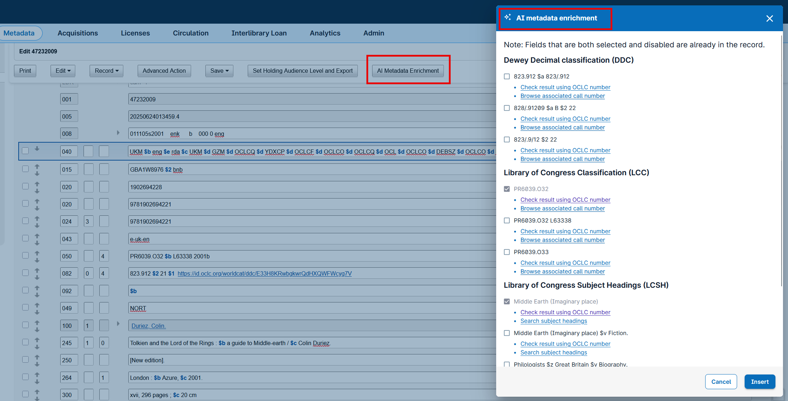
Task: Switch to the Acquisitions tab
Action: click(x=78, y=33)
